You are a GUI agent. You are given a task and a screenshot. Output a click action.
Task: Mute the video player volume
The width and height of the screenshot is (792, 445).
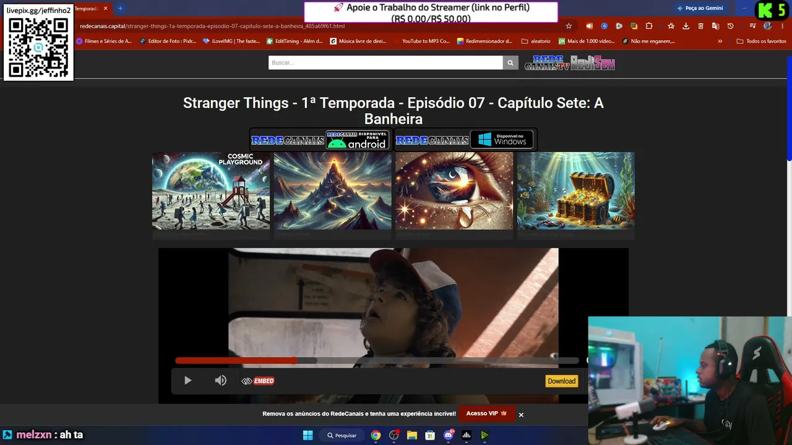pyautogui.click(x=220, y=381)
